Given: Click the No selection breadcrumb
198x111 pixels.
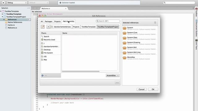Looking at the screenshot, I should pos(37,12).
